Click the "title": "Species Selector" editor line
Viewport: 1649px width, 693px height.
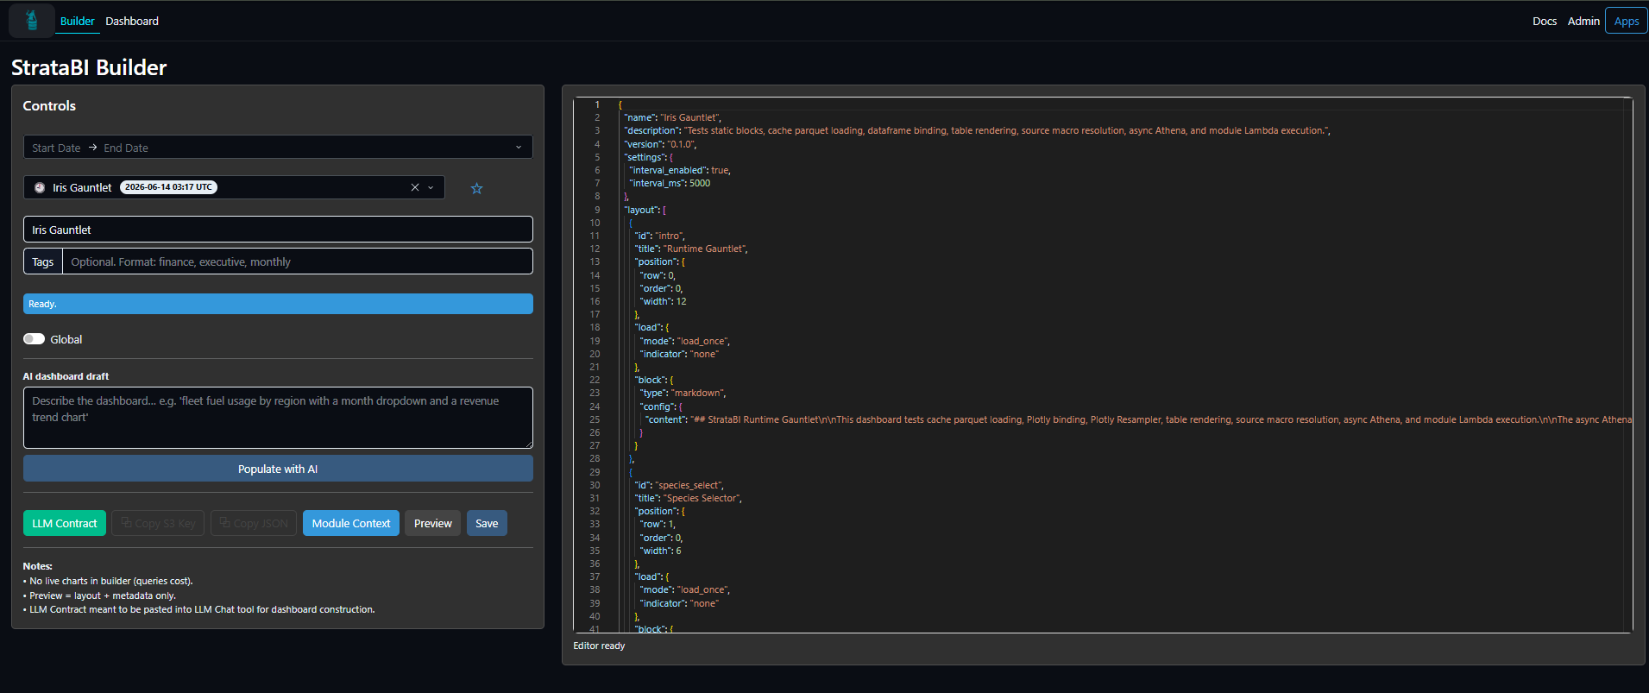coord(688,498)
